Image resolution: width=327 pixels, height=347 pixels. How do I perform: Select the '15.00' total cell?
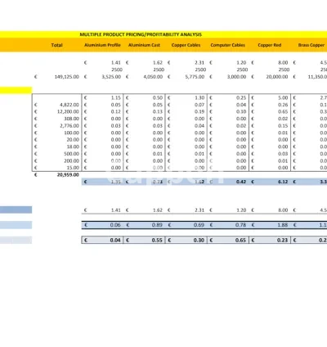(x=73, y=168)
